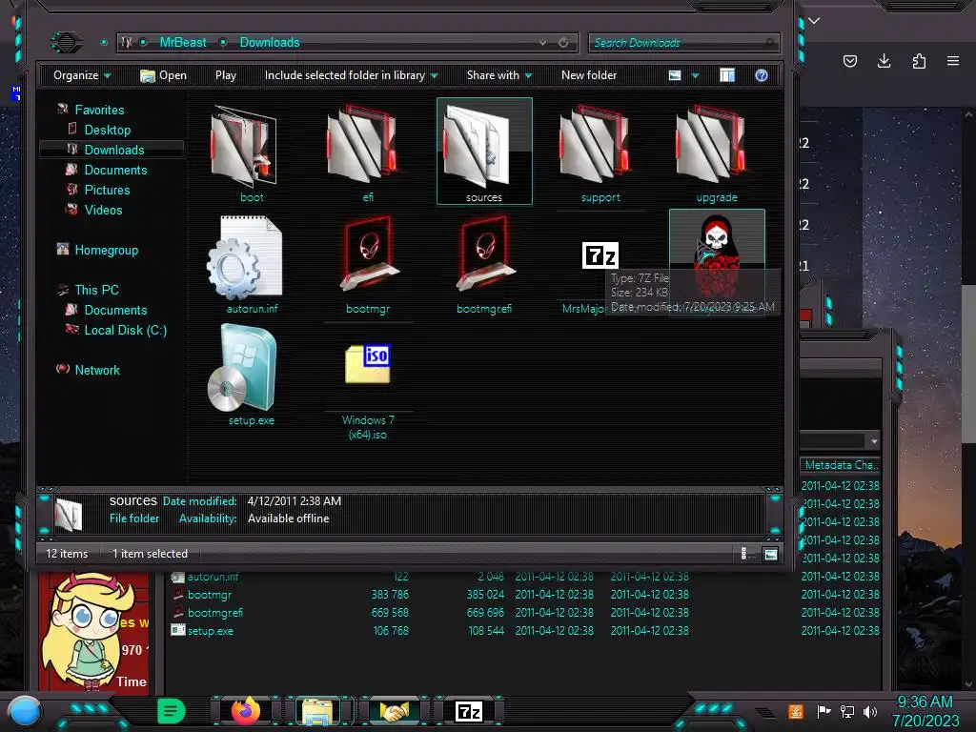Image resolution: width=976 pixels, height=732 pixels.
Task: Open Pictures in navigation pane
Action: (107, 190)
